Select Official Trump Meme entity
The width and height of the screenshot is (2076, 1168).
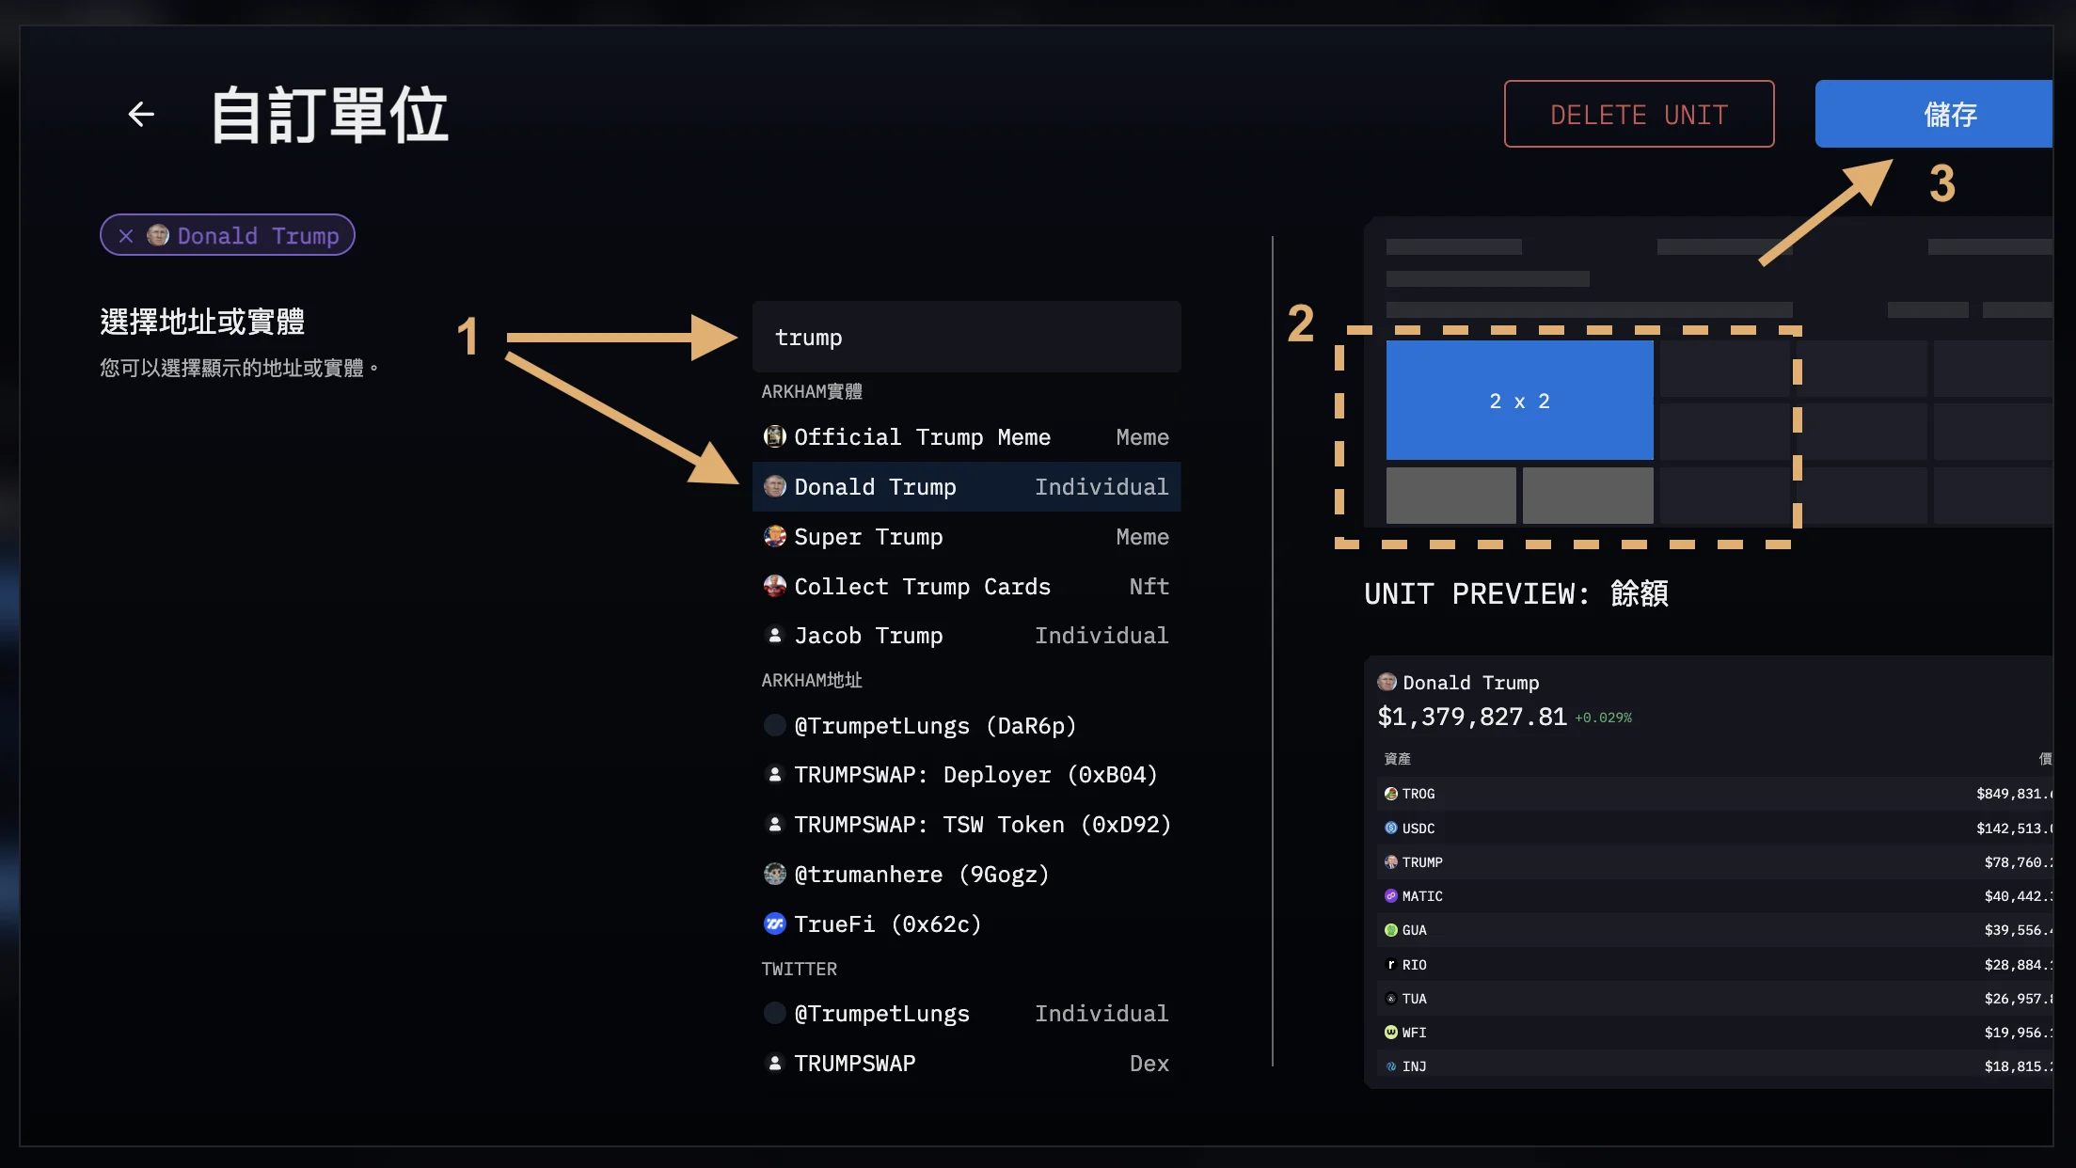966,437
